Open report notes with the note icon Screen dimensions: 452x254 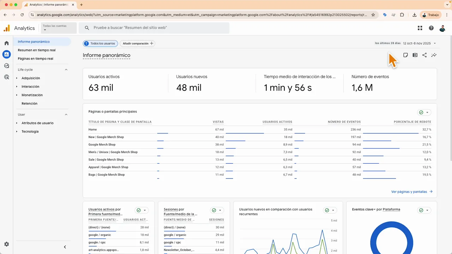click(x=405, y=55)
